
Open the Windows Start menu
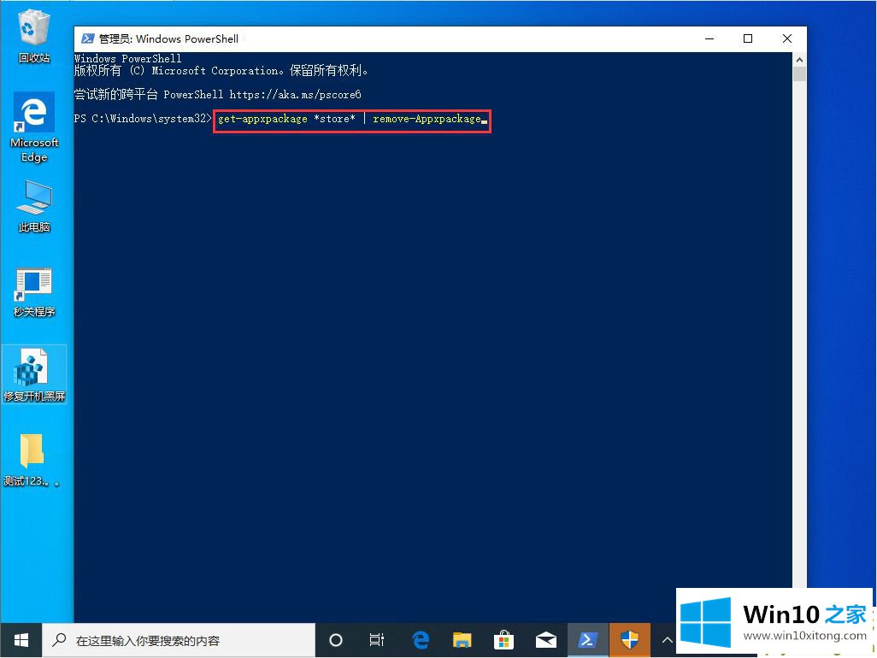(x=21, y=640)
